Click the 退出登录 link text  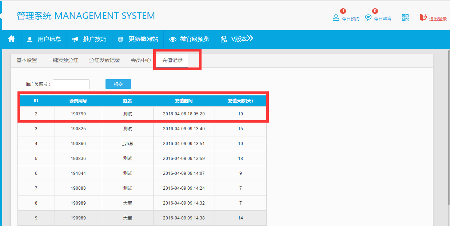438,19
